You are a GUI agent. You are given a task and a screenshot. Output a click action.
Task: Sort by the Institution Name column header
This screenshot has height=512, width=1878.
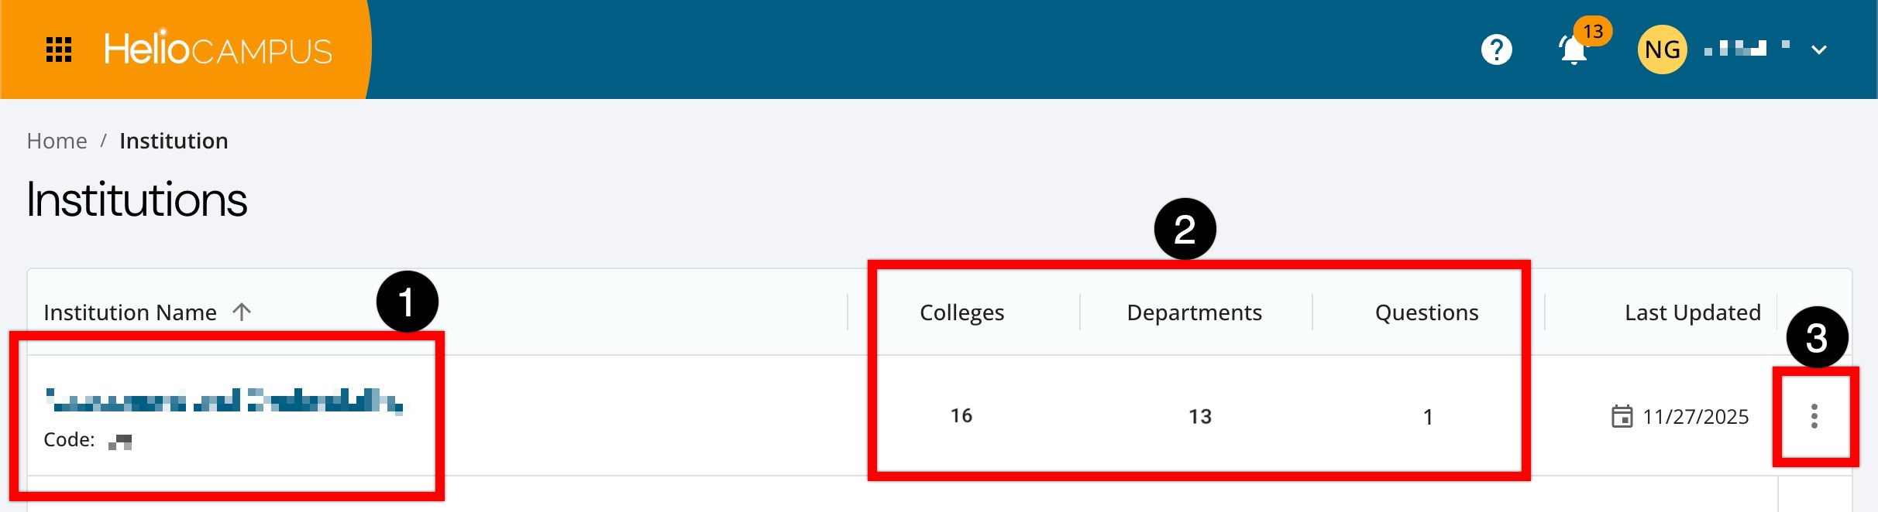point(130,312)
